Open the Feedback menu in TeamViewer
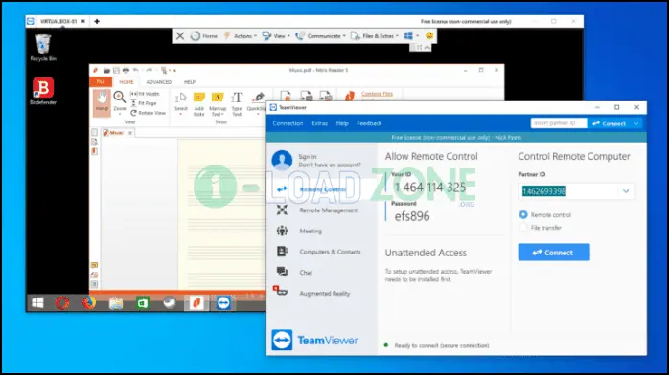669x375 pixels. (x=369, y=123)
